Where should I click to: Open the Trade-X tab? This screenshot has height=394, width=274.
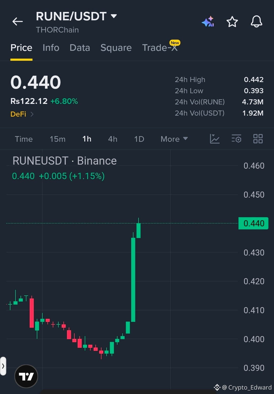point(160,48)
